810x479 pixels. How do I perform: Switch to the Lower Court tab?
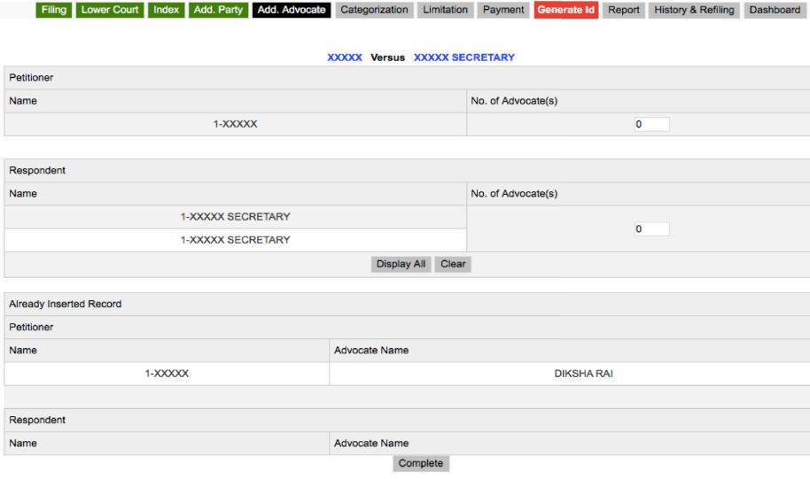[x=110, y=11]
